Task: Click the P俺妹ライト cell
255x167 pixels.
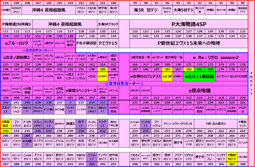Action: tap(243, 124)
